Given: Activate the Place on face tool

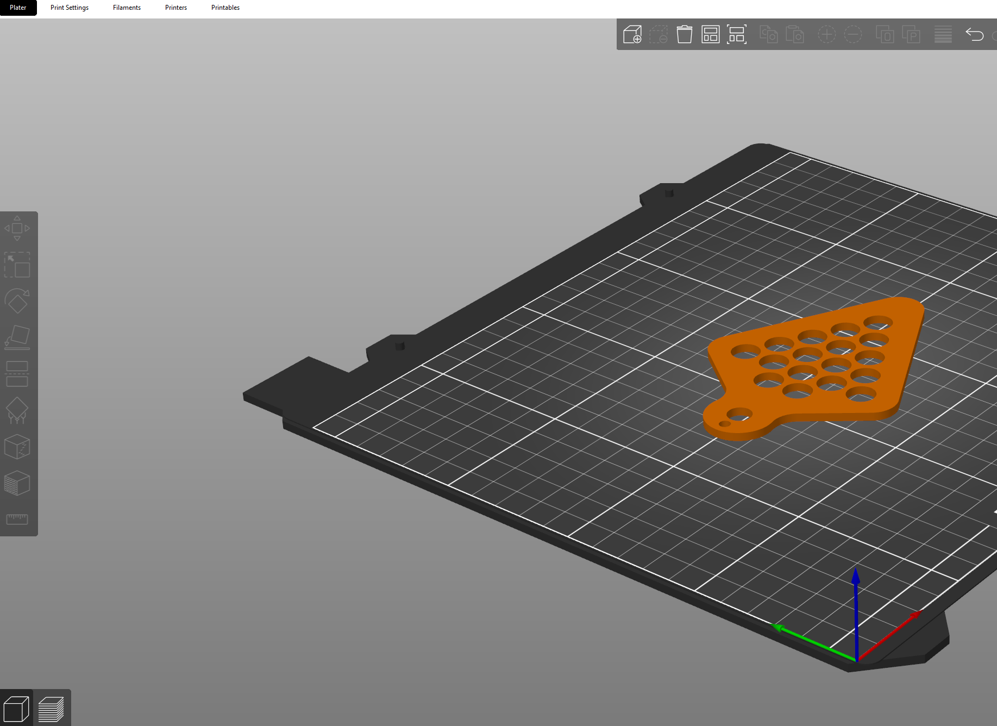Looking at the screenshot, I should pyautogui.click(x=17, y=337).
